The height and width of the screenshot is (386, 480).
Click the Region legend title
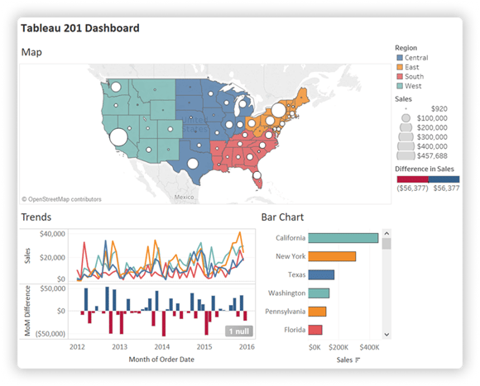coord(406,48)
